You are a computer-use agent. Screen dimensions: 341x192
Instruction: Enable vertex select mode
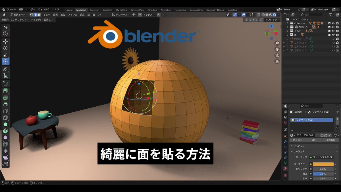[31, 15]
